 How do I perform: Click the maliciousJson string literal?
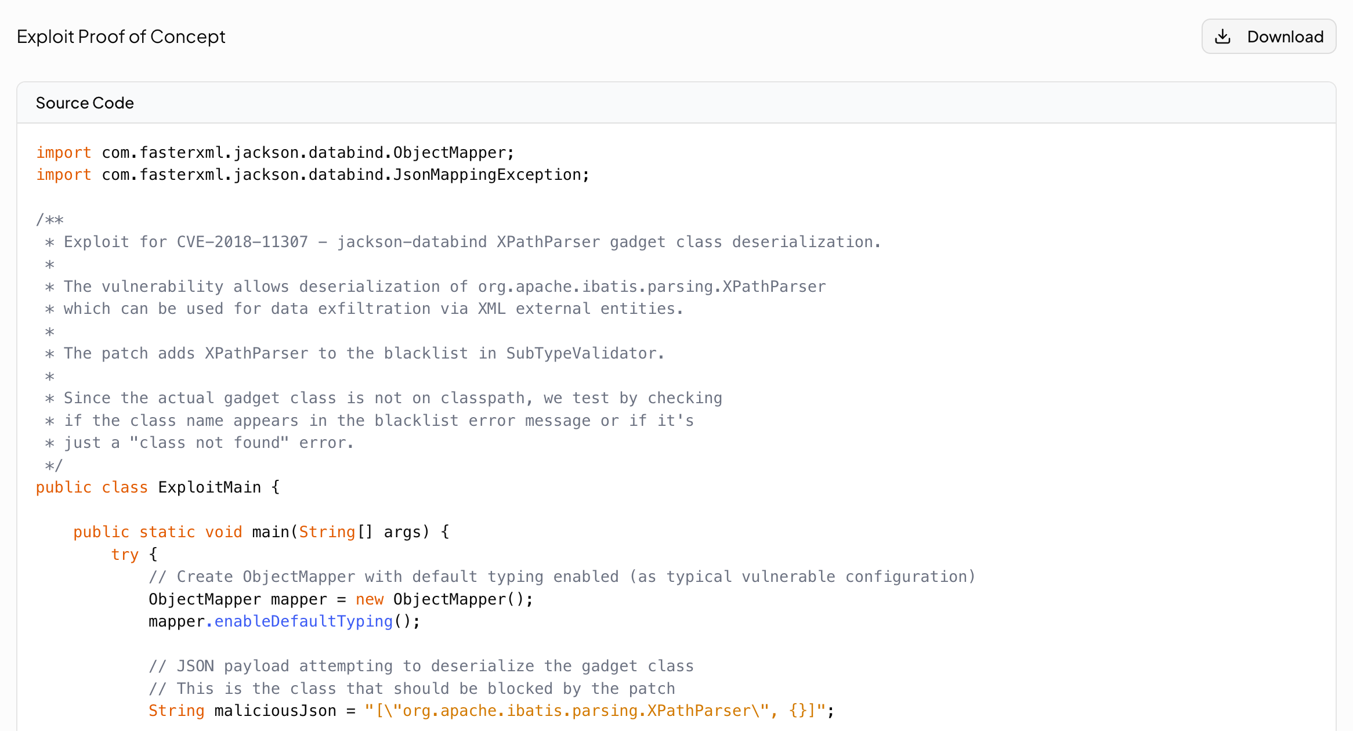pos(595,711)
